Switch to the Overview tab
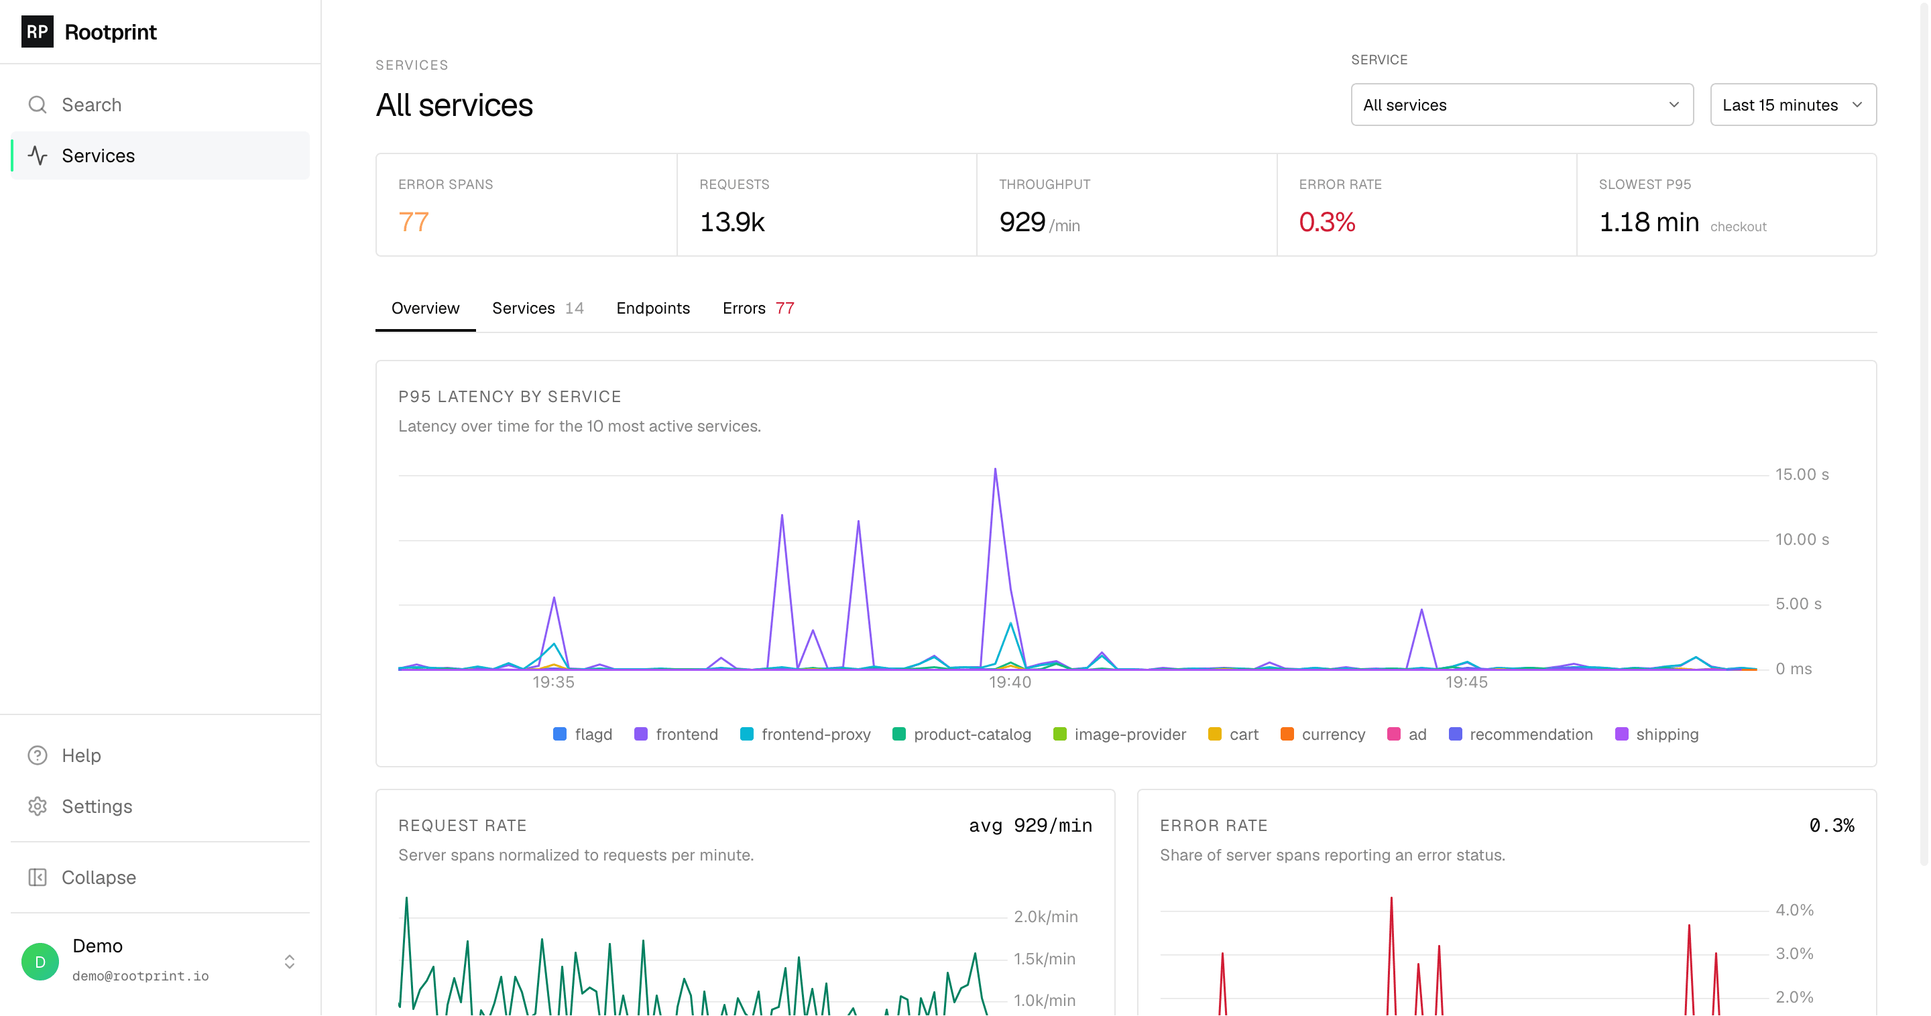This screenshot has width=1931, height=1016. (x=425, y=309)
